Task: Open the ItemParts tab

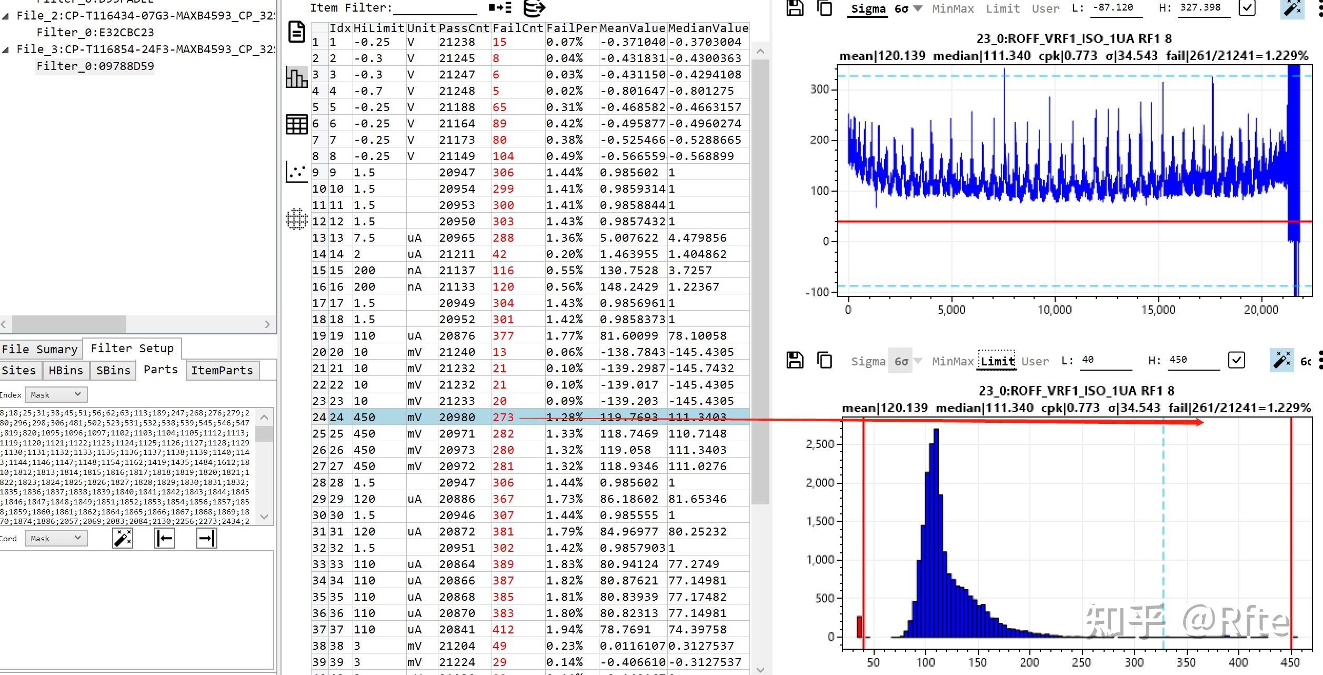Action: (x=222, y=370)
